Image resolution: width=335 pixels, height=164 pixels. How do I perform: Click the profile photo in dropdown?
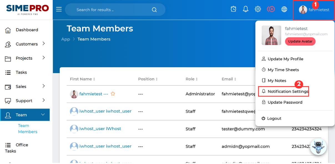click(x=271, y=35)
